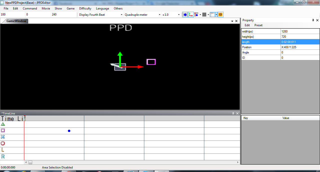
Task: Toggle the green-red axis arrows toolbar icon
Action: 191,14
